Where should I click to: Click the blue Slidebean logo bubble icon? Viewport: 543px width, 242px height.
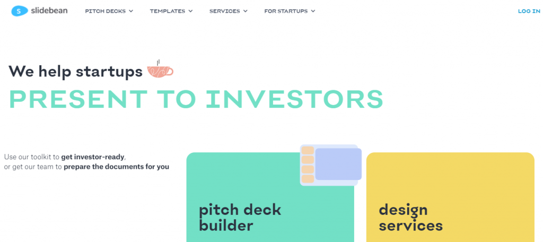(x=20, y=11)
